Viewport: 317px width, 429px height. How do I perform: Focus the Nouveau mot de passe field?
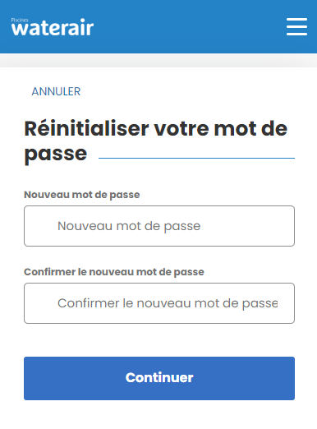click(x=159, y=226)
